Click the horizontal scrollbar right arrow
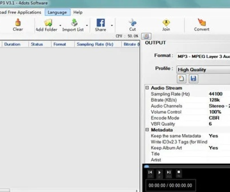Viewport: 230px width, 192px height. 136,191
